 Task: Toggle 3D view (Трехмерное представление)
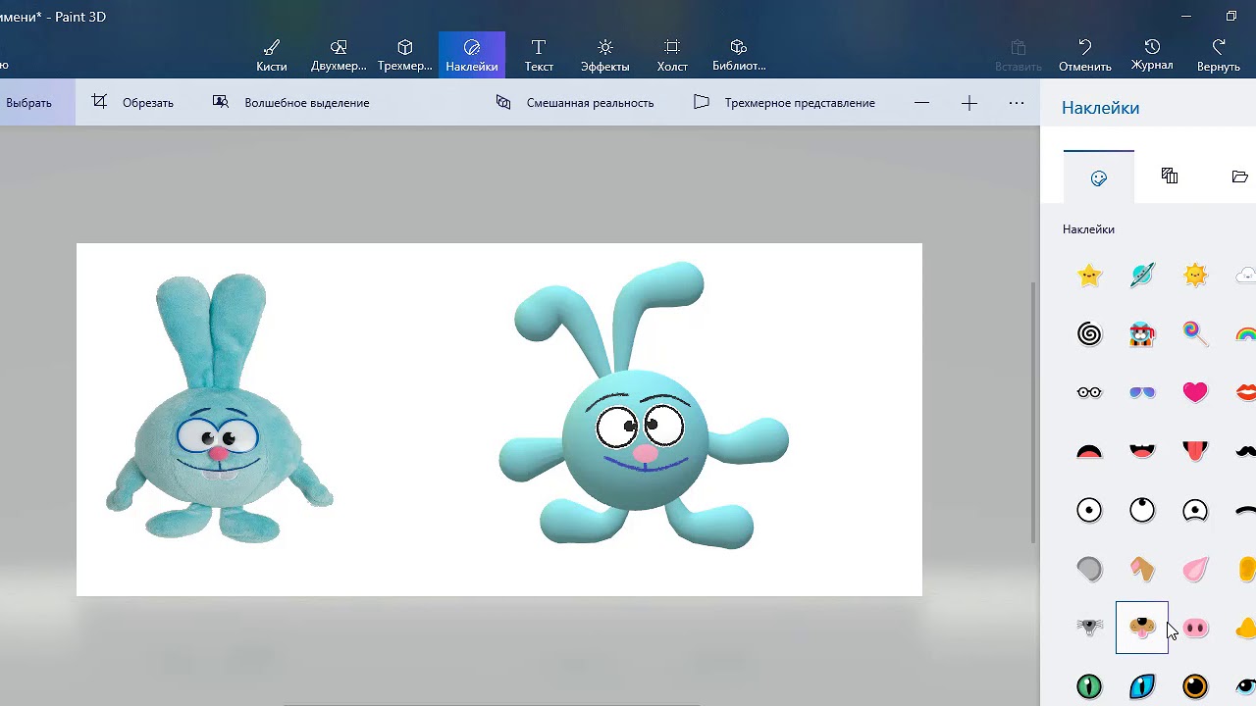click(784, 102)
